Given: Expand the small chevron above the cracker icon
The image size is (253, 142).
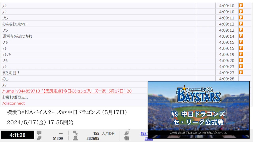Looking at the screenshot, I should click(129, 129).
